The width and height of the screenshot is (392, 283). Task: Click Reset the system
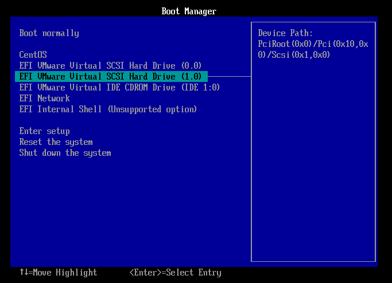[56, 142]
